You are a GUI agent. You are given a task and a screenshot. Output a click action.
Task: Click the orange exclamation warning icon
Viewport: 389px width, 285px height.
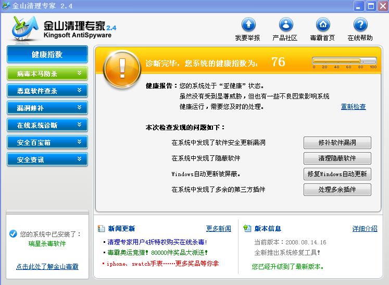pyautogui.click(x=122, y=69)
